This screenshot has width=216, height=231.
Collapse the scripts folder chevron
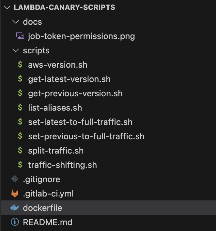tap(16, 50)
